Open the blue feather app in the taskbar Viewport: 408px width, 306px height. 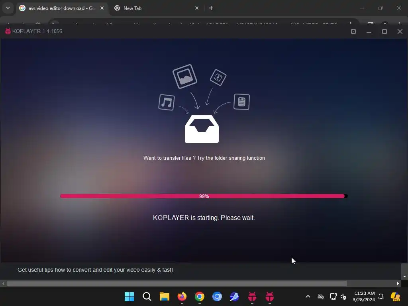coord(234,296)
